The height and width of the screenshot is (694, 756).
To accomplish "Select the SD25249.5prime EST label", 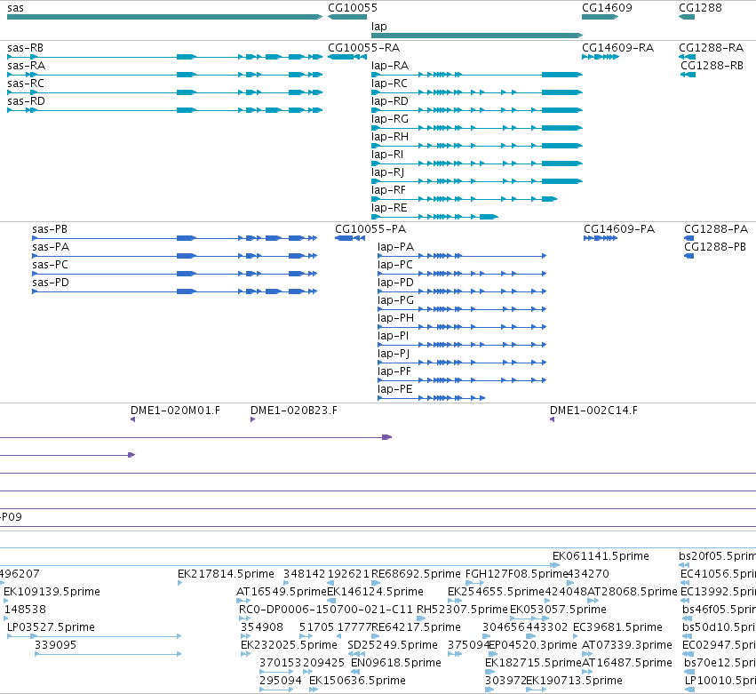I will 393,645.
